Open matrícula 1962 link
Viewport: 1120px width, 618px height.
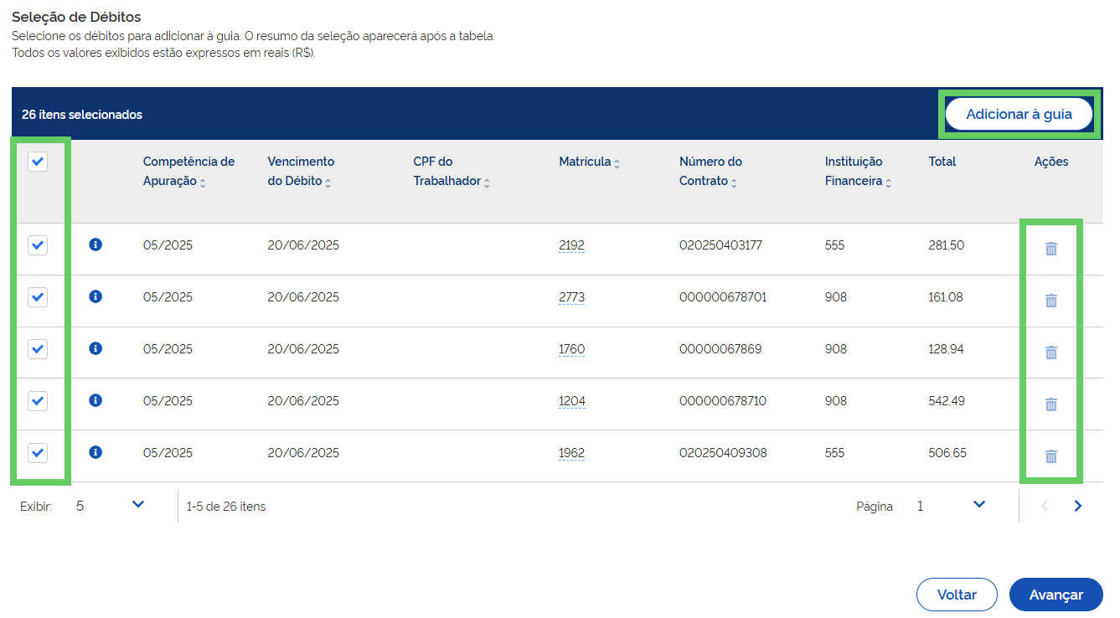[x=572, y=453]
